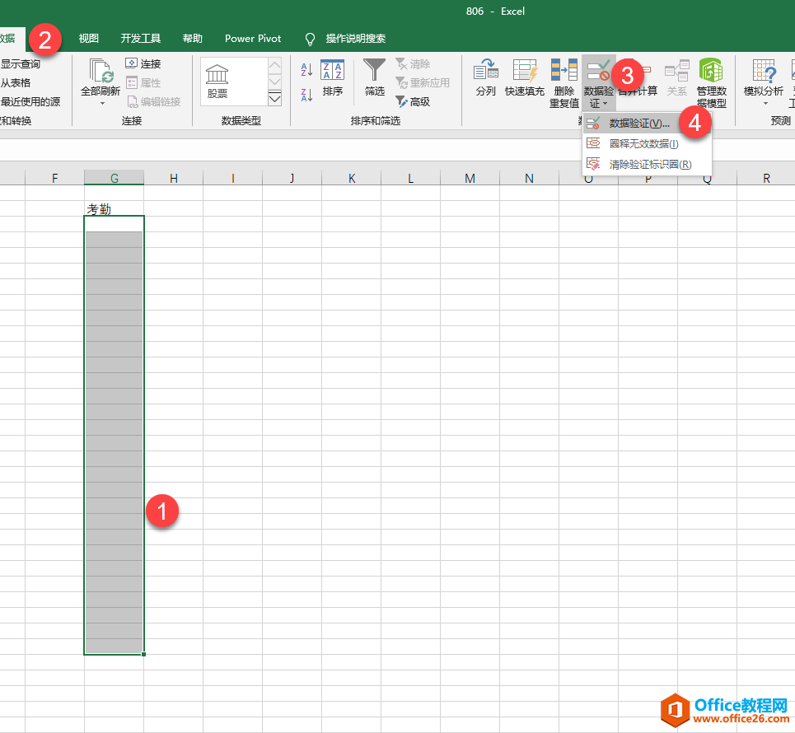Image resolution: width=795 pixels, height=733 pixels.
Task: Click the lightbulb Tell Me icon
Action: pyautogui.click(x=310, y=39)
